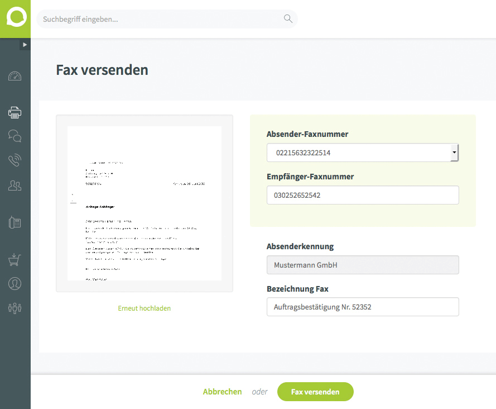Click the Empfänger-Faxnummer input field
Screen dimensions: 496x409
pyautogui.click(x=363, y=195)
